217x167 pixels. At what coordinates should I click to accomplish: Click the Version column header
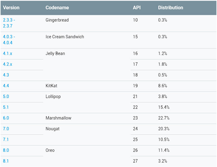(x=11, y=7)
